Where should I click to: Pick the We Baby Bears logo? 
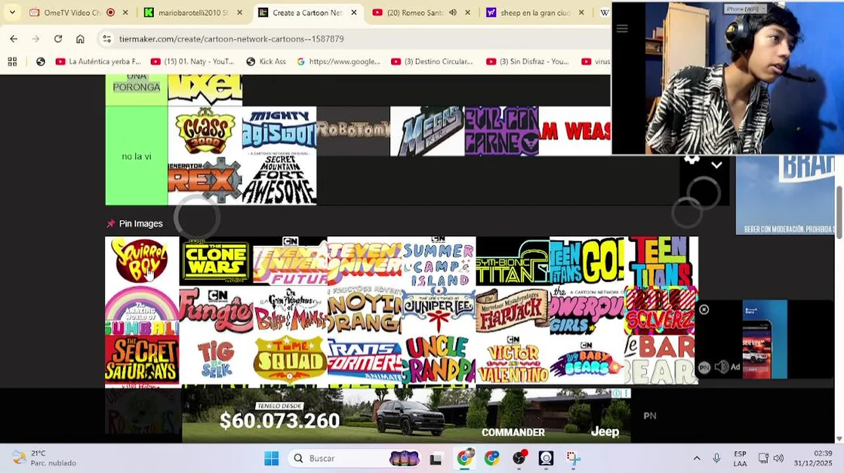click(587, 359)
